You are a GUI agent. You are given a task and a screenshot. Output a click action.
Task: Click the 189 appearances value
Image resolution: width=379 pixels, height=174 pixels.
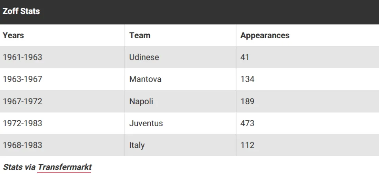coord(247,101)
